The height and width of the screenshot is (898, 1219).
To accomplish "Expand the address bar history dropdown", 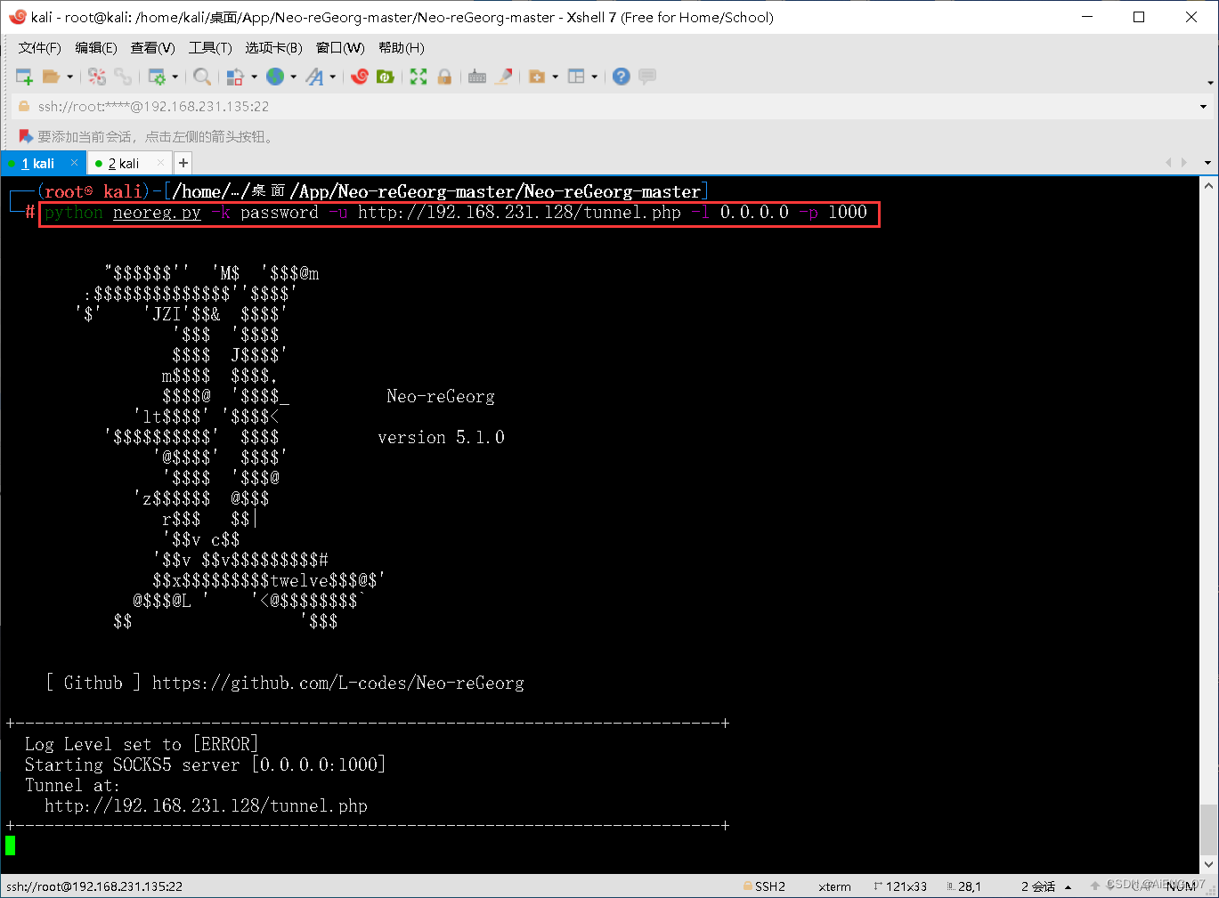I will [x=1203, y=107].
